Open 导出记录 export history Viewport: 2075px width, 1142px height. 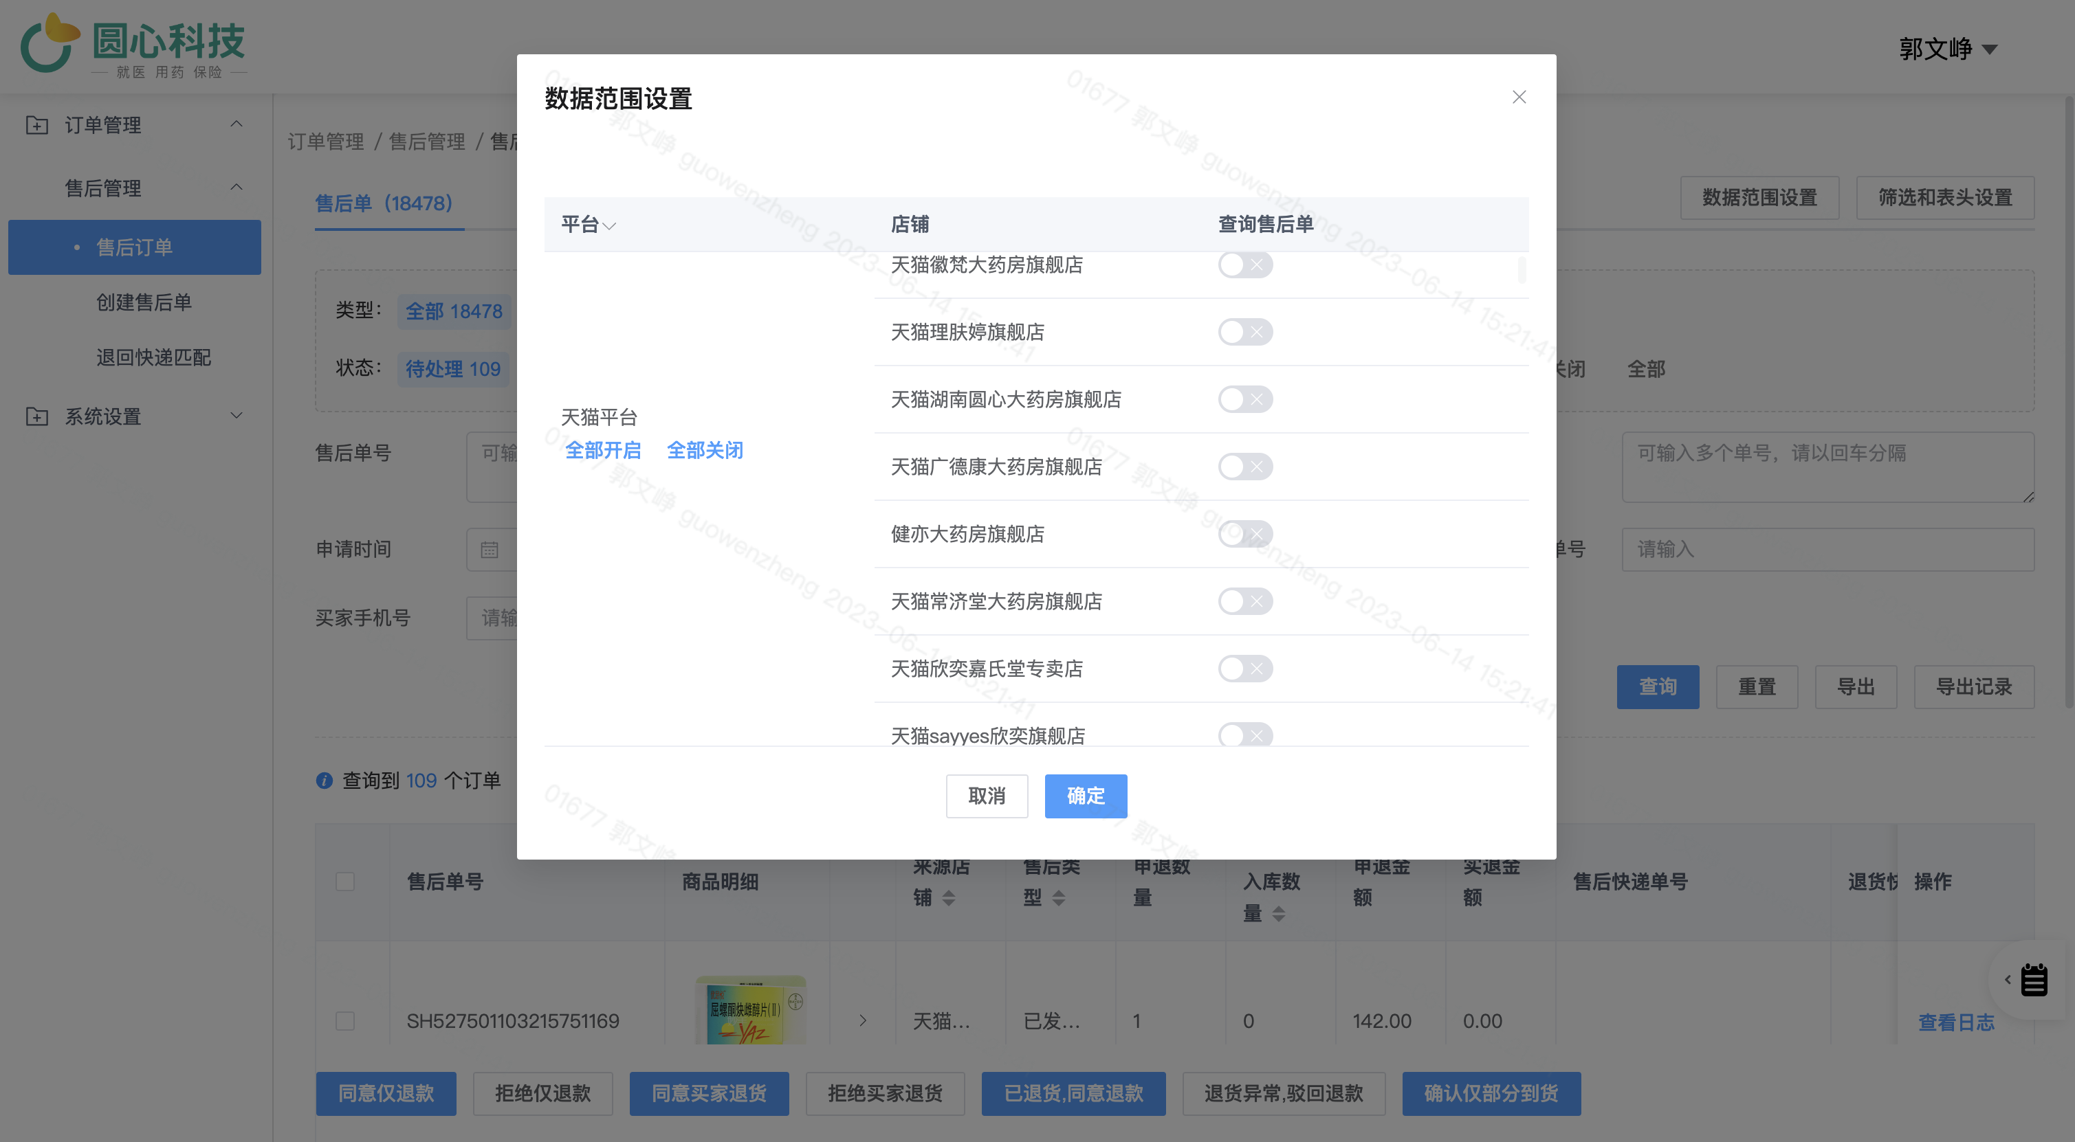[1975, 687]
